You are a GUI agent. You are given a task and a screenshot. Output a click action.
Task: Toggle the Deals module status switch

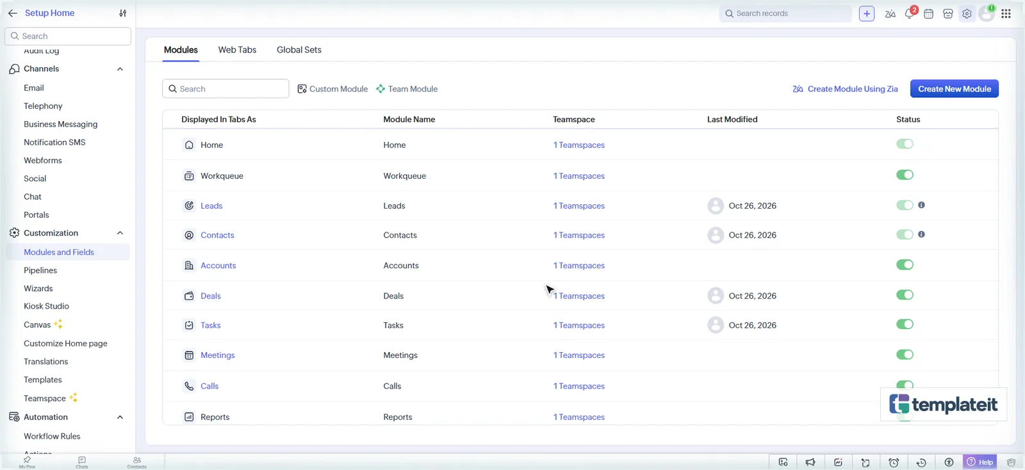pos(905,295)
